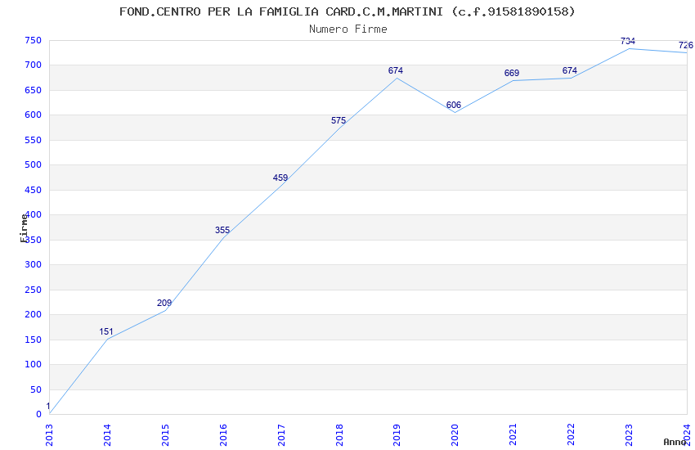
Task: Click the data label 669
Action: [512, 73]
